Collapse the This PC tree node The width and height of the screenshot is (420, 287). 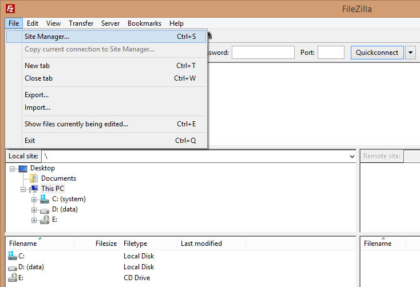(23, 189)
